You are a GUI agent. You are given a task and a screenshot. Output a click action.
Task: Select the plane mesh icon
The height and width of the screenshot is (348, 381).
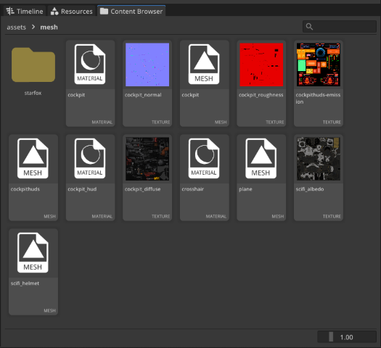pos(261,159)
